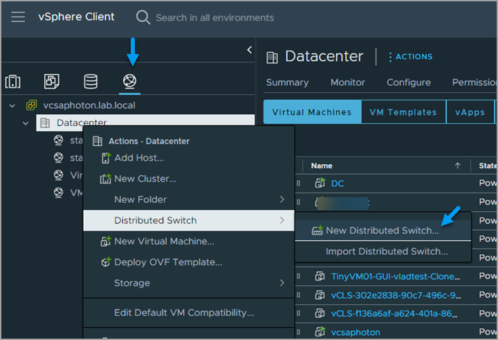Screen dimensions: 498x340
Task: Click the Search in all environments field
Action: tap(214, 17)
